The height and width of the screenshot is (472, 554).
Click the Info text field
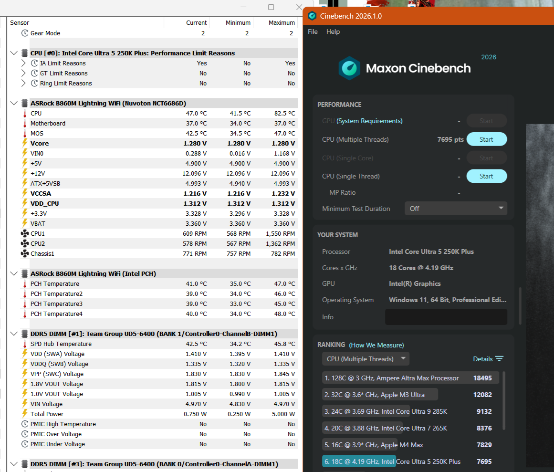(x=446, y=317)
